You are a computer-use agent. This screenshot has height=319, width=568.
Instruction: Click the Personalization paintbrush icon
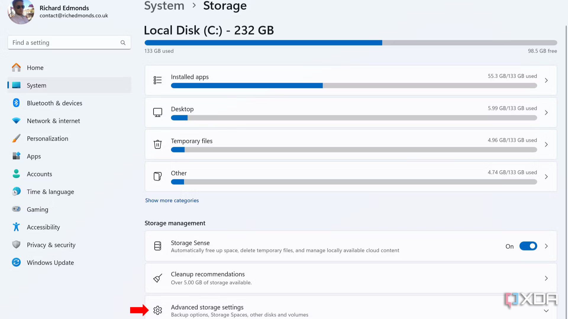(16, 138)
